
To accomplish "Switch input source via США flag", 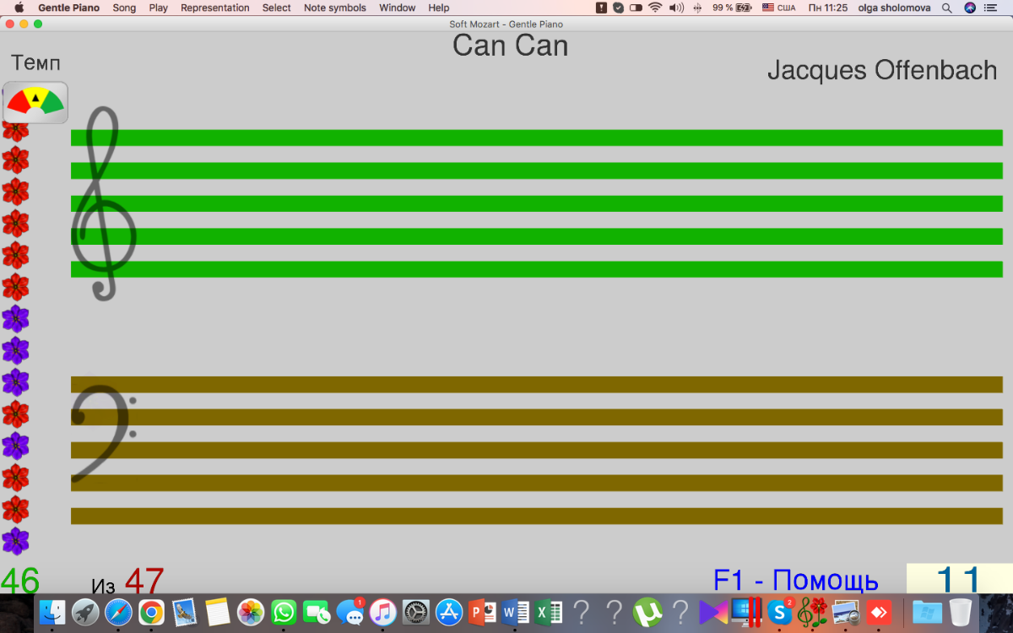I will tap(778, 8).
